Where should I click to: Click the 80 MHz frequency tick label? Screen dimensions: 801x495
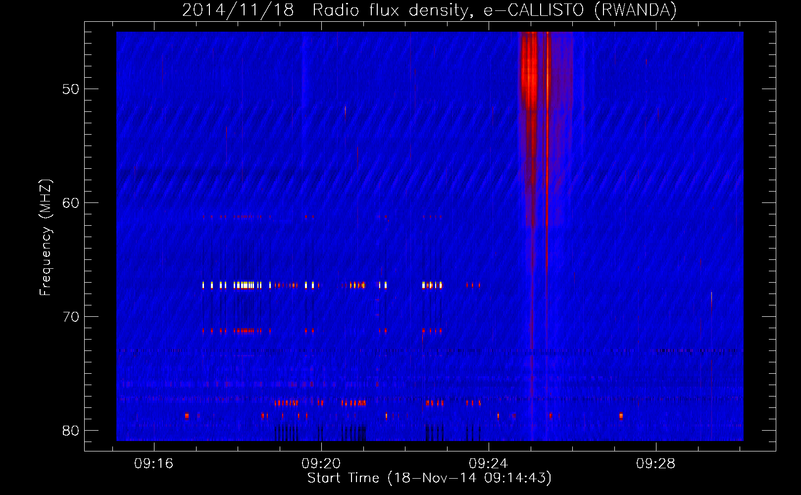pyautogui.click(x=71, y=431)
